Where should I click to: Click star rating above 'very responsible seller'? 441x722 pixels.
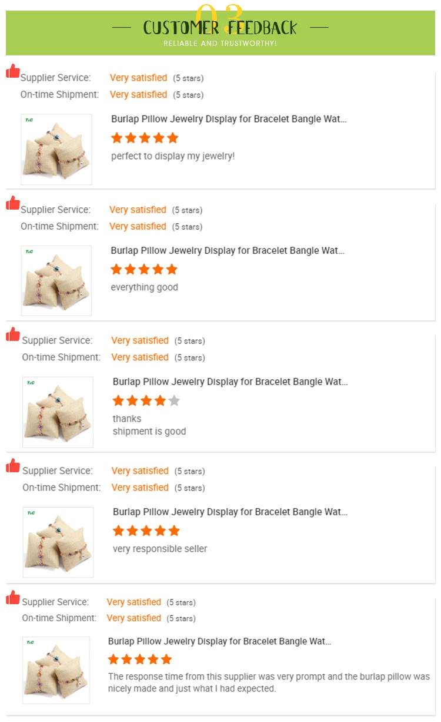(146, 531)
